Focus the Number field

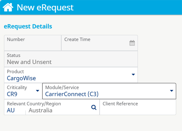(x=33, y=43)
